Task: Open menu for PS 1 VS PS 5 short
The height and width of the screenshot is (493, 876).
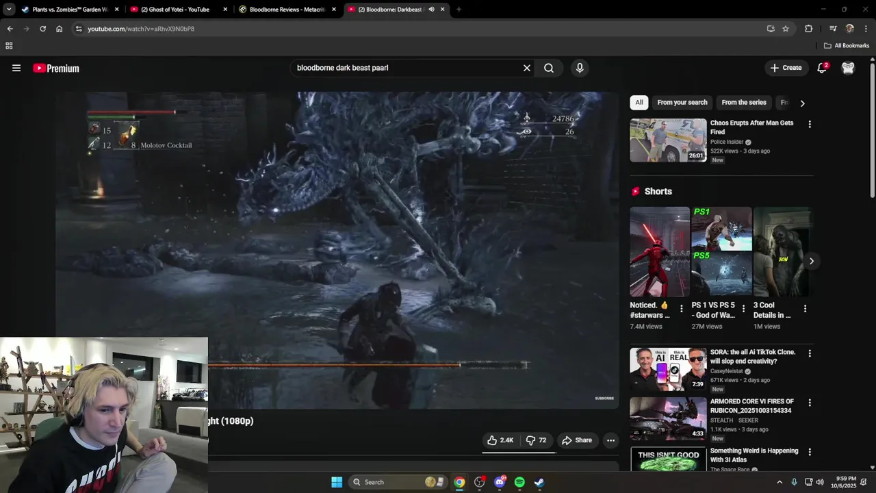Action: click(x=743, y=309)
